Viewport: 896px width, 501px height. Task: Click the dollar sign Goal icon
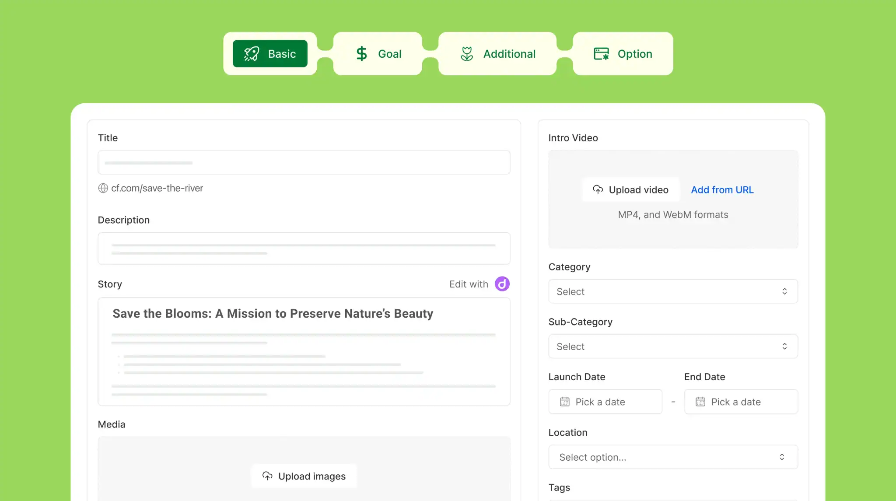click(x=361, y=54)
